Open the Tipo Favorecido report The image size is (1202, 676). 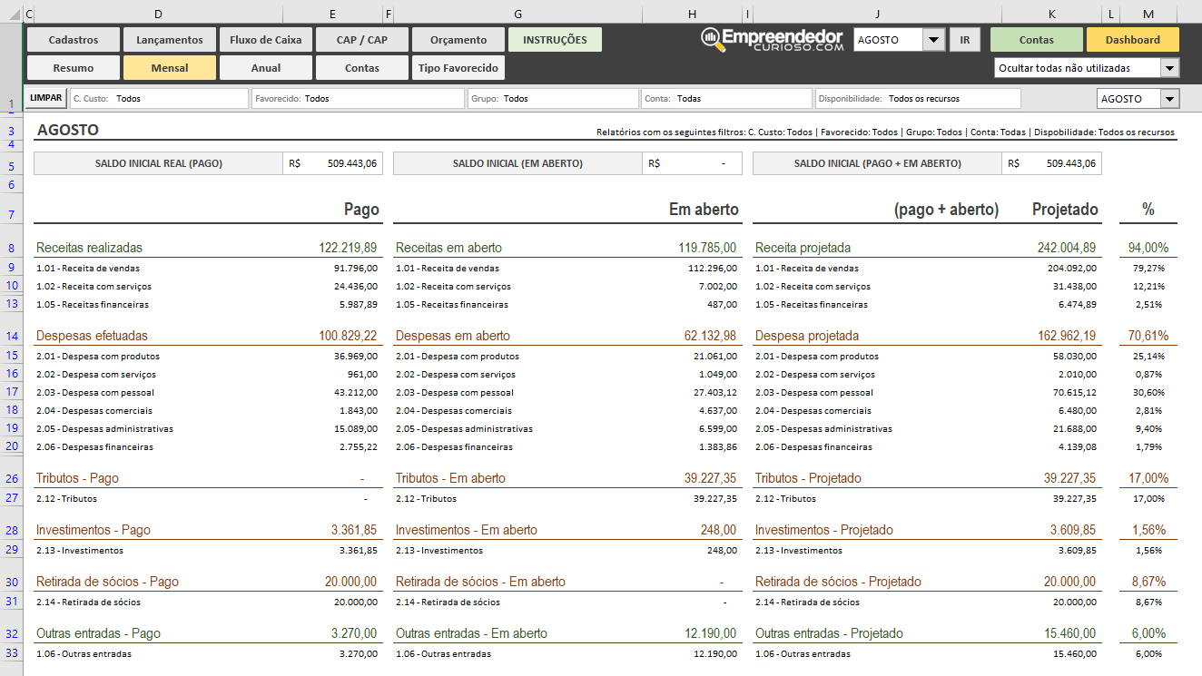[x=458, y=67]
